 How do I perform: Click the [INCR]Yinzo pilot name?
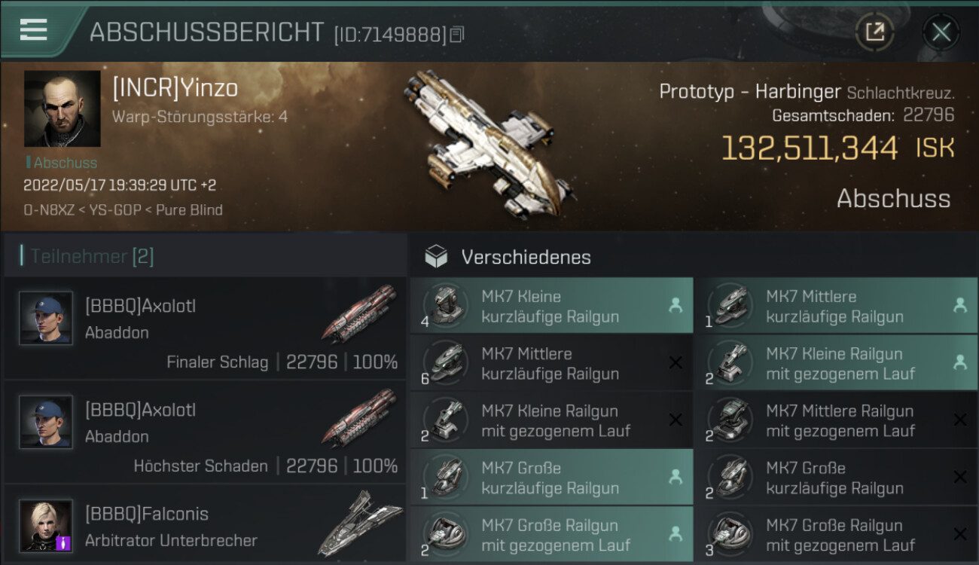point(175,88)
